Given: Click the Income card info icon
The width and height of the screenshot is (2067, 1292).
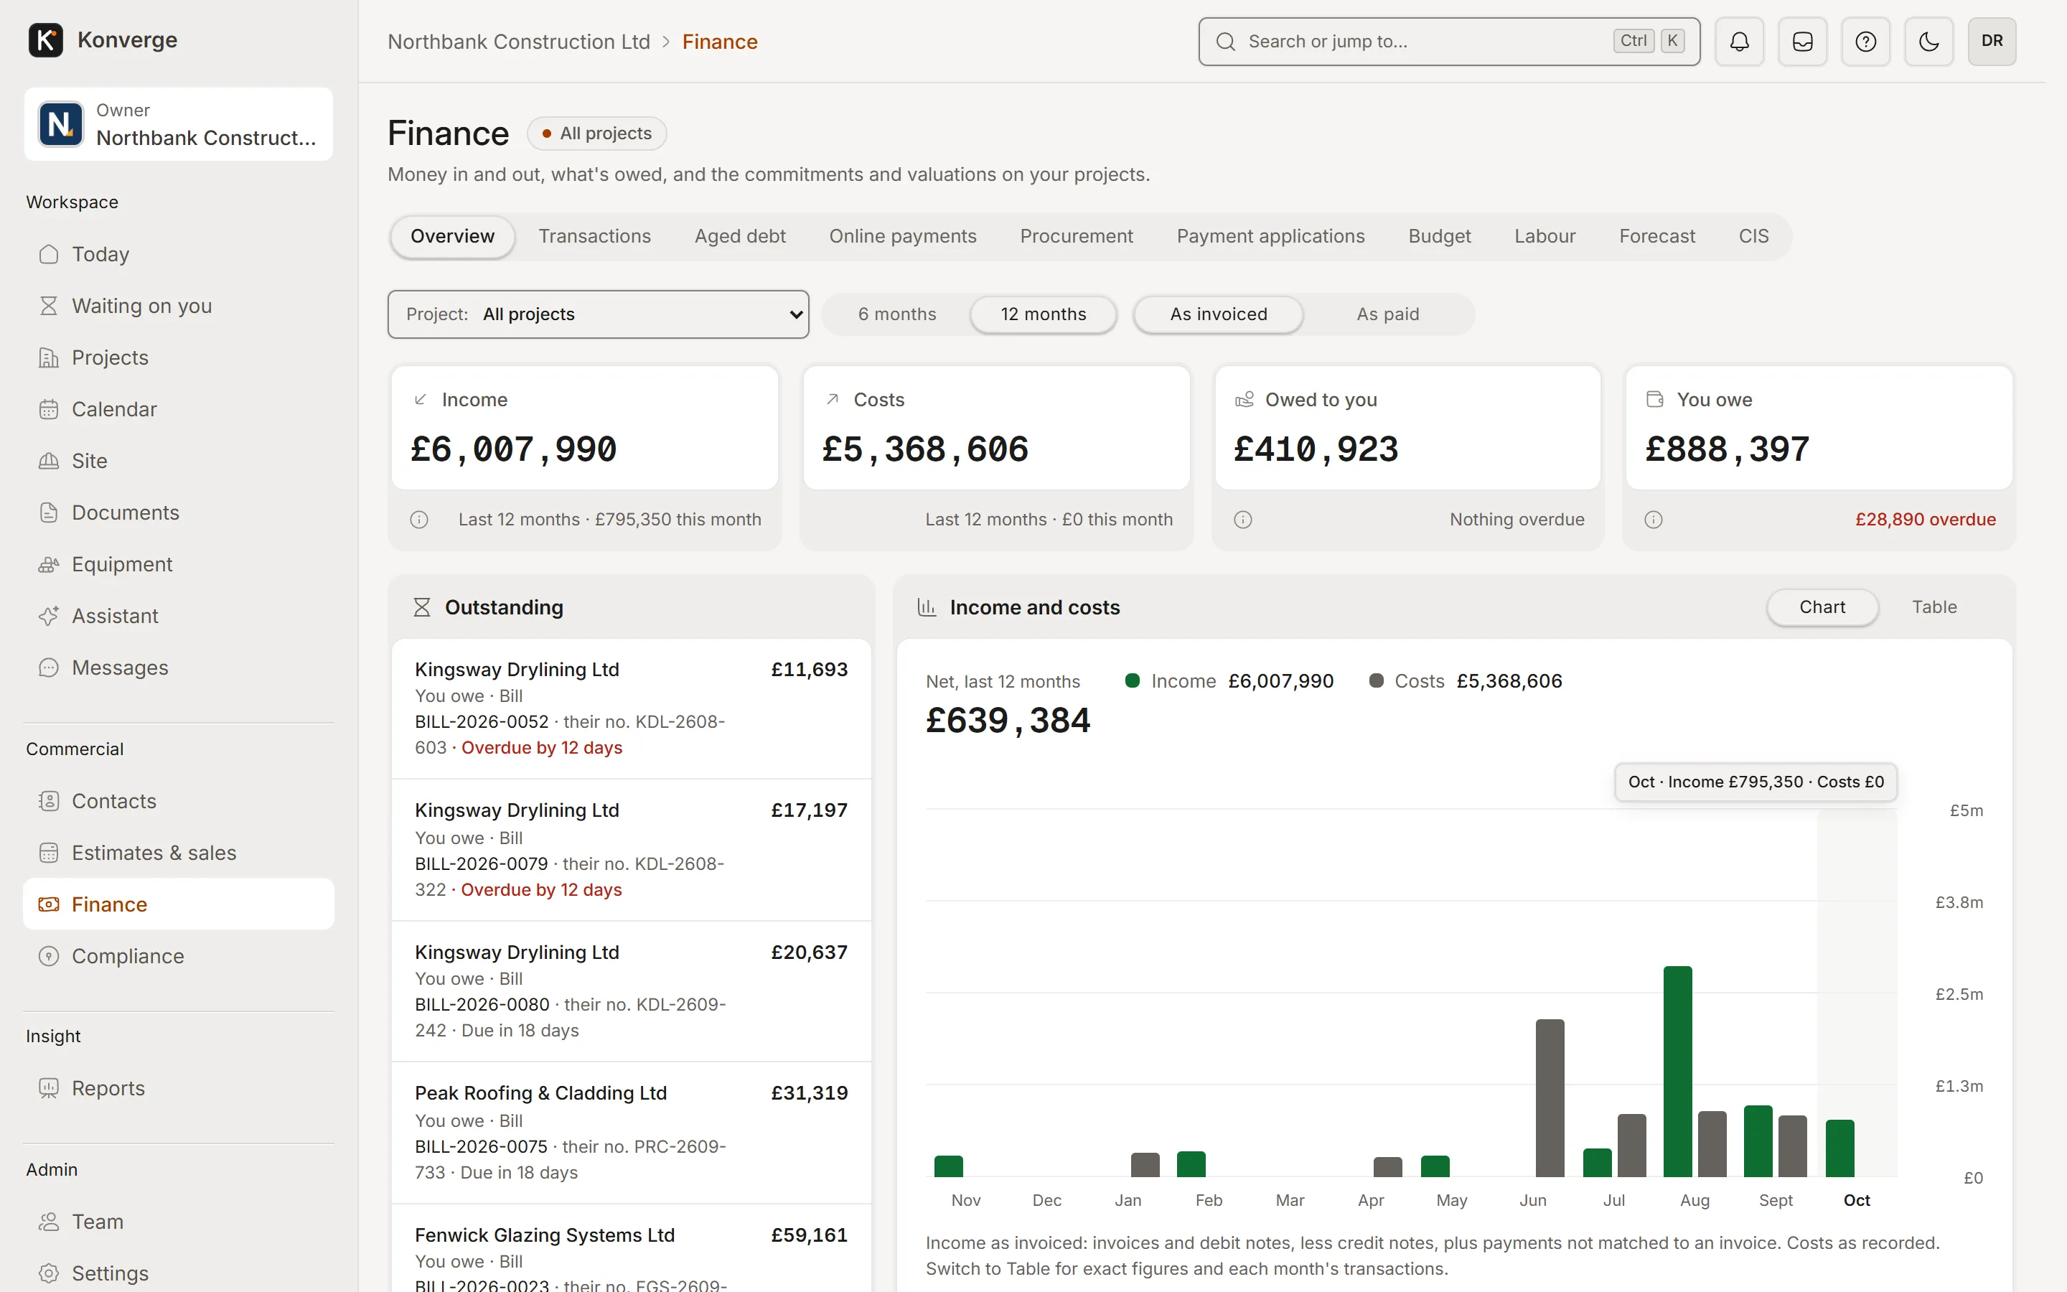Looking at the screenshot, I should coord(418,520).
